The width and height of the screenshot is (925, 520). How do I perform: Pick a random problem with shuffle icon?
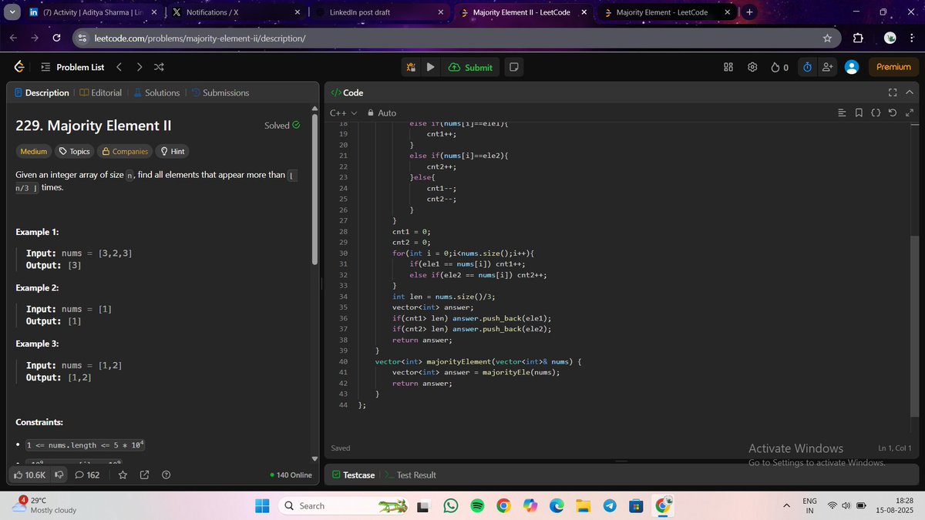pyautogui.click(x=159, y=67)
